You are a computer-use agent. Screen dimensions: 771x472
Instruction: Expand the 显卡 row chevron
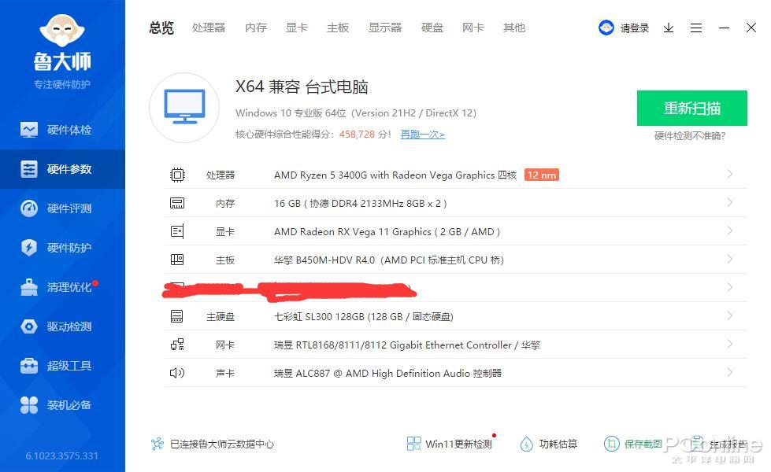[x=730, y=230]
